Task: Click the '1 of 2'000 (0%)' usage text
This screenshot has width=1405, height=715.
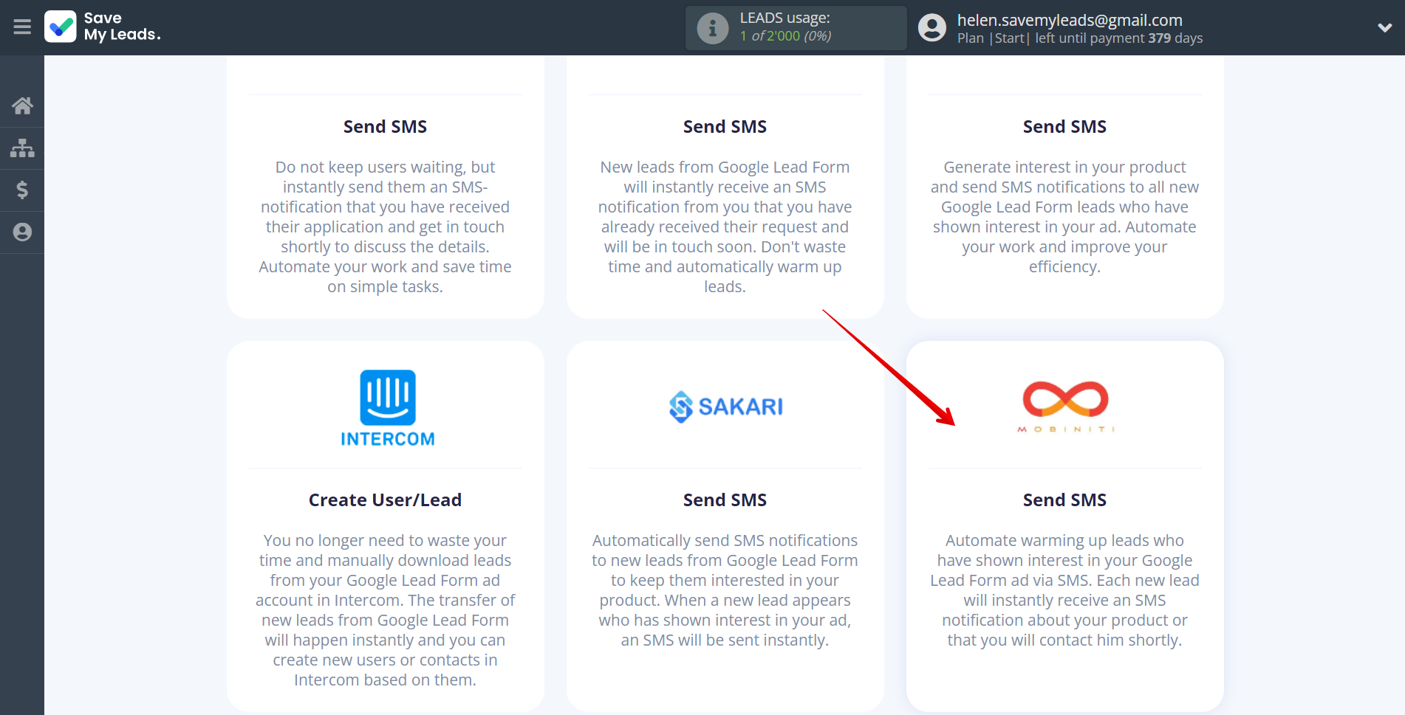Action: tap(785, 36)
